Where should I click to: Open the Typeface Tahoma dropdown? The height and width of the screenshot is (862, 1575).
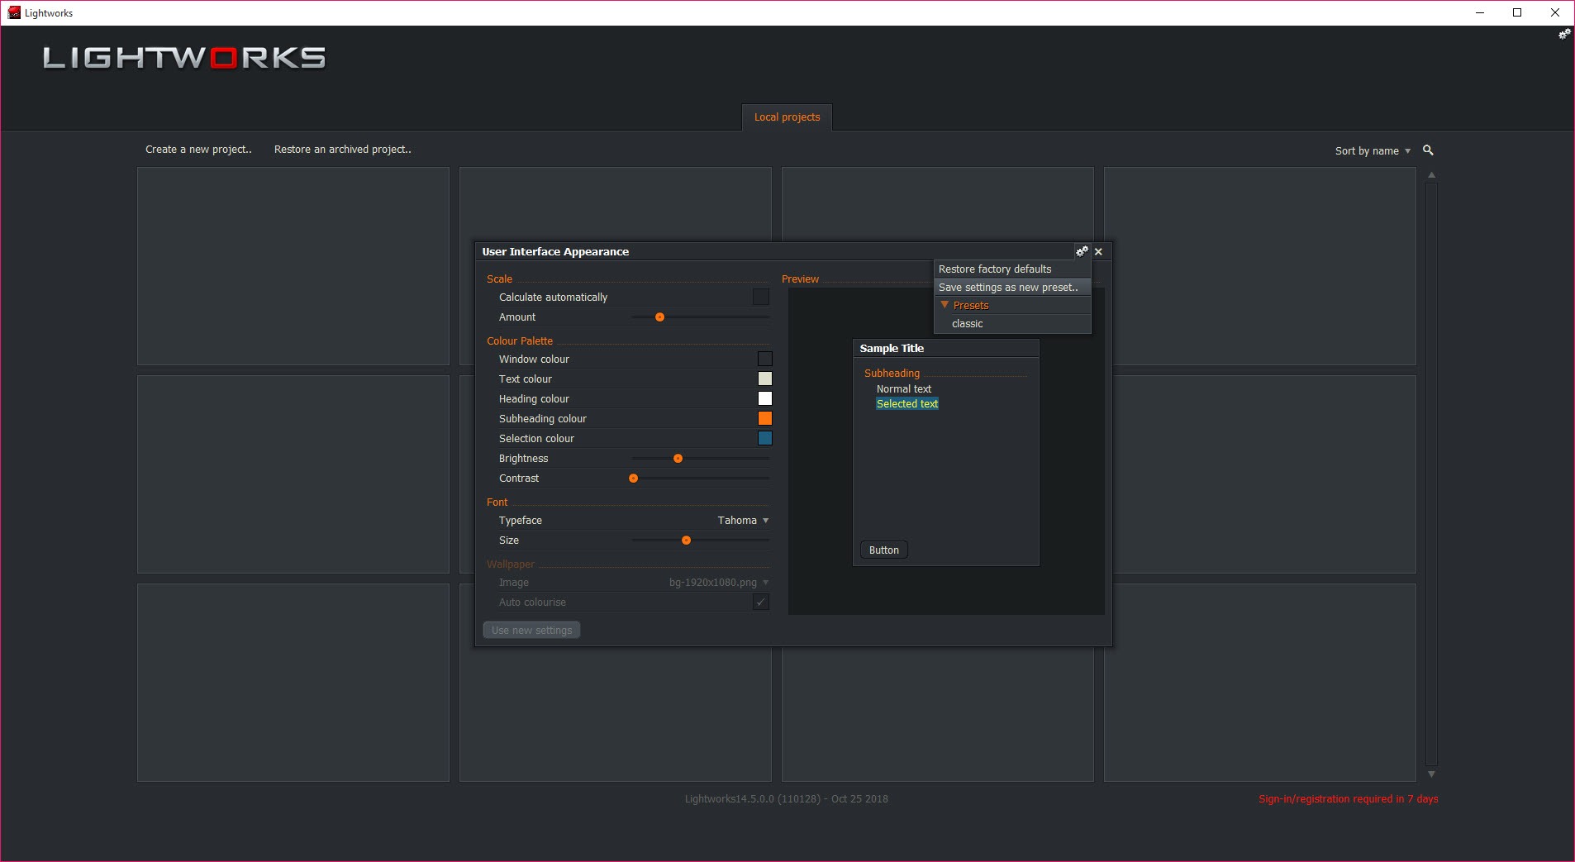pos(743,520)
